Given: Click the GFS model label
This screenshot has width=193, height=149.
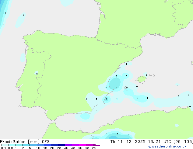Looking at the screenshot, I should (46, 141).
